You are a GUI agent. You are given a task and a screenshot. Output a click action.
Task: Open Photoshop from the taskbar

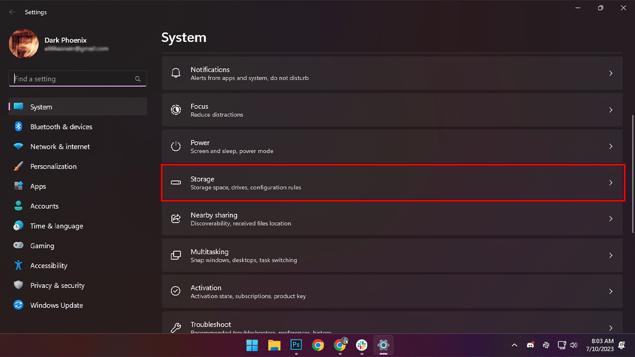tap(296, 345)
